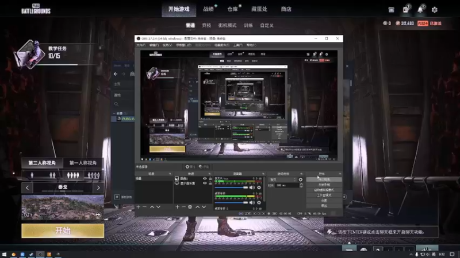This screenshot has width=460, height=258.
Task: Open the 帮助(H) menu in OBS
Action: (x=251, y=45)
